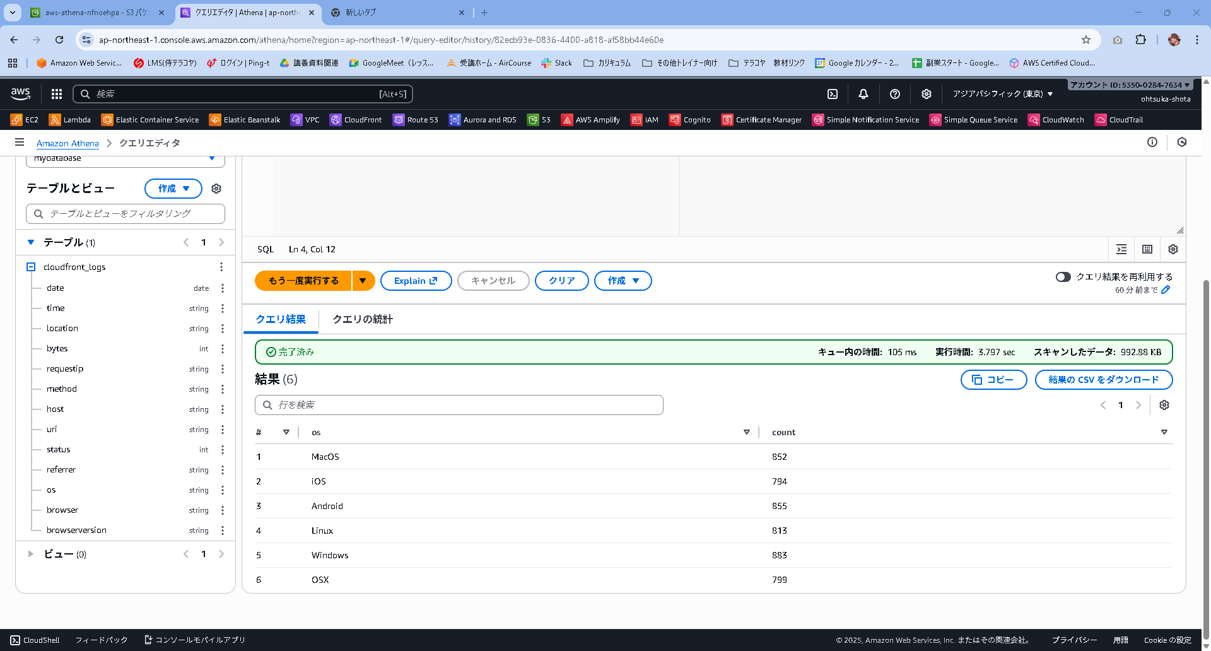Open the hexagon tutorial icon at top right
The image size is (1211, 651).
1182,143
